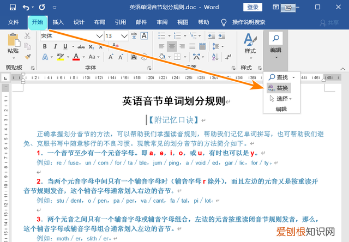
Task: Choose 替换 replace from the edit menu
Action: (279, 88)
